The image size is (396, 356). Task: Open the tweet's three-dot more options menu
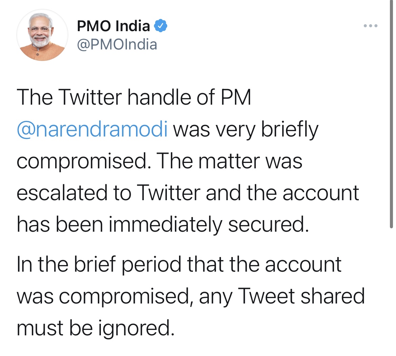[x=370, y=26]
